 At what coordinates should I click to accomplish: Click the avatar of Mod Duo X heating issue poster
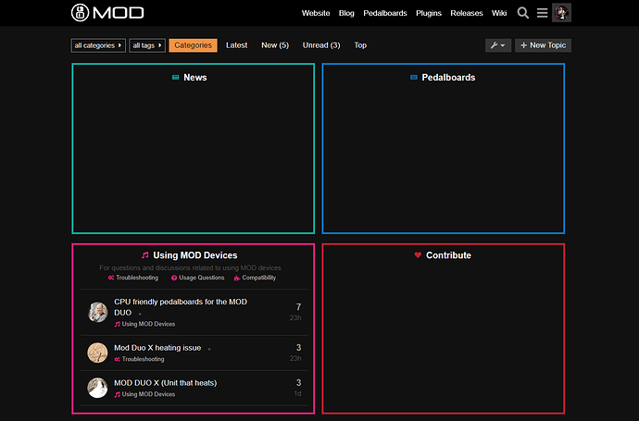point(97,353)
